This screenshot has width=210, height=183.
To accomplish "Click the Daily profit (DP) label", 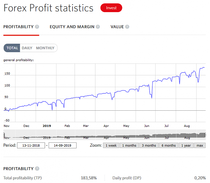I will 127,178.
